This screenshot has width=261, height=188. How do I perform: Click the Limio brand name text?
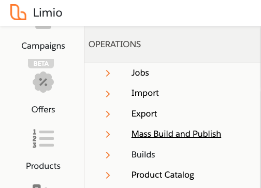48,12
